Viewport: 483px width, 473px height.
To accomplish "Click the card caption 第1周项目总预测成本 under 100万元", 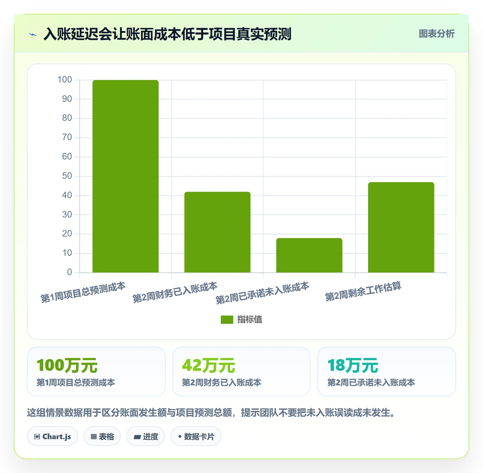I will 76,383.
